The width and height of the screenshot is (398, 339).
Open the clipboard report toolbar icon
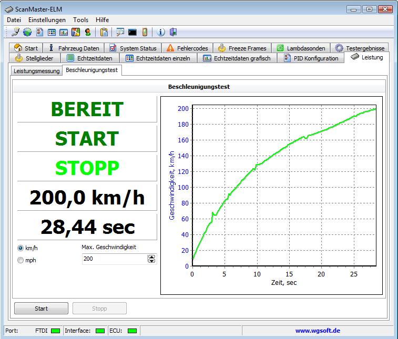(104, 32)
